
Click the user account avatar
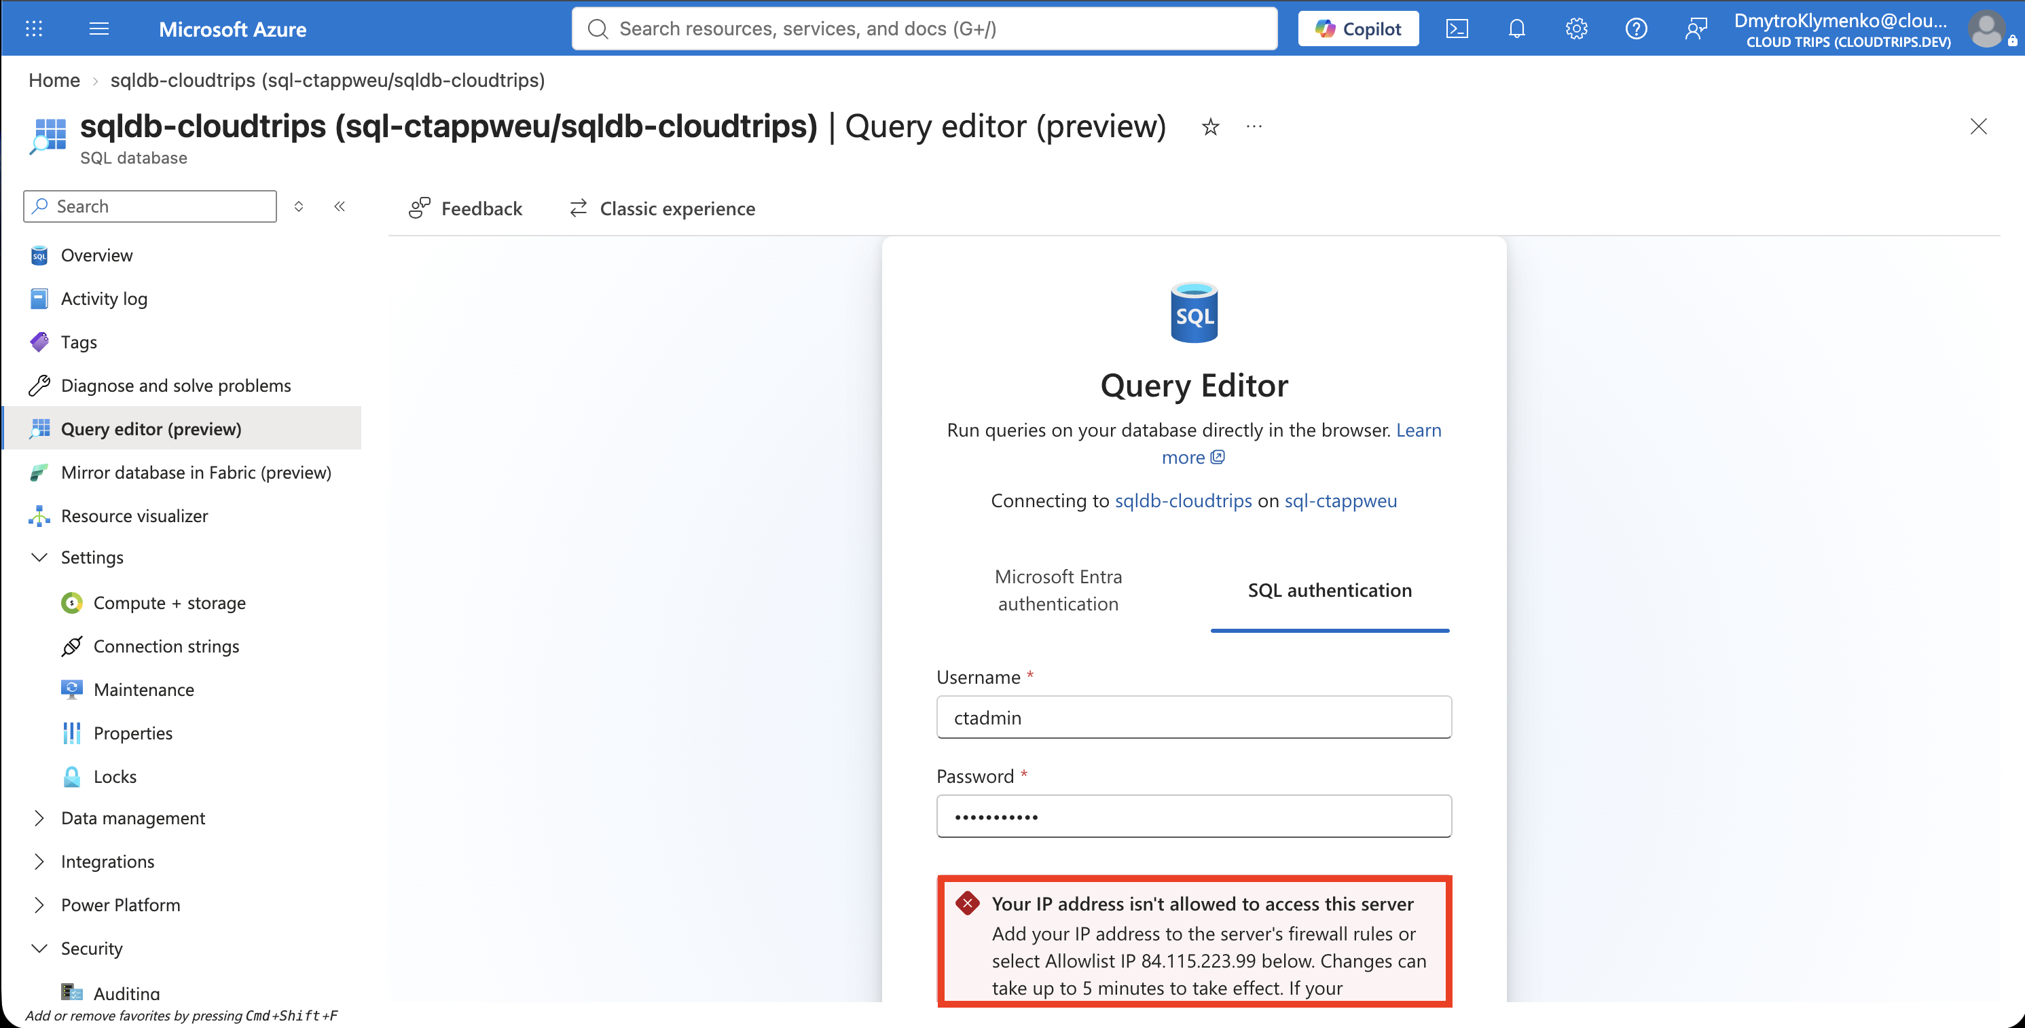click(x=1986, y=29)
